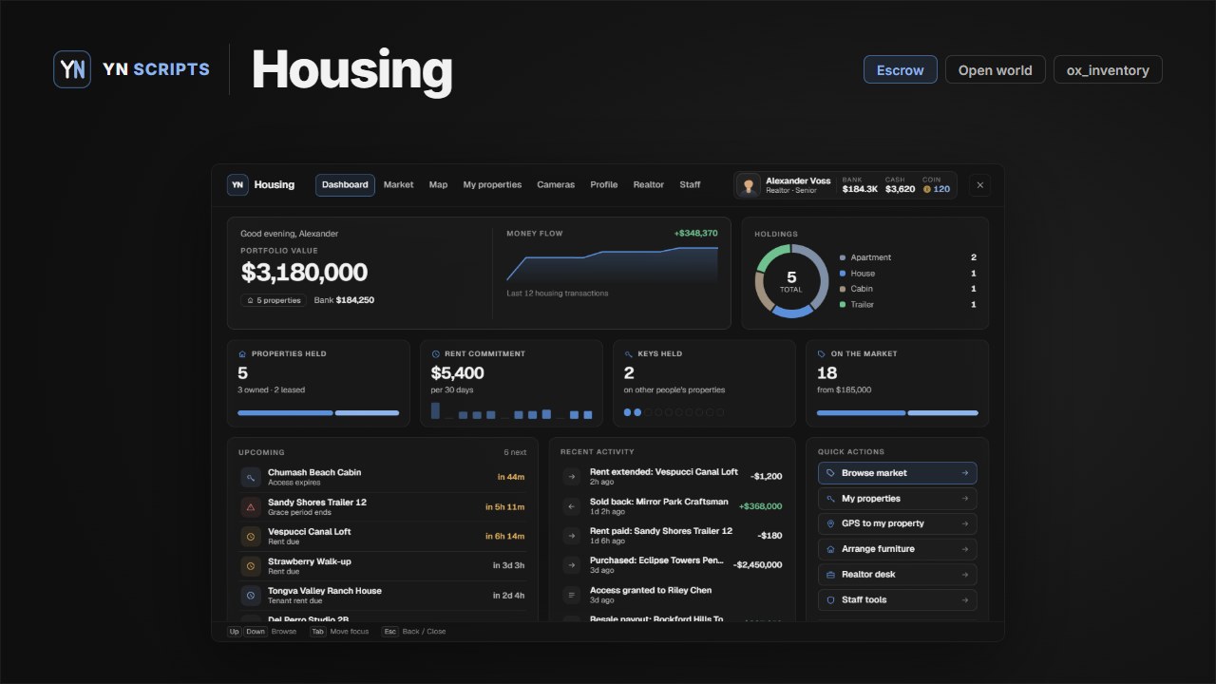Click the Escrow tag button
Viewport: 1216px width, 684px height.
coord(901,69)
